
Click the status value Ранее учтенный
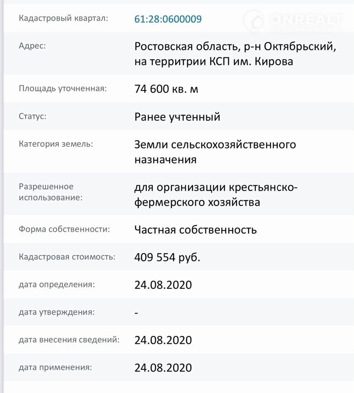coord(177,117)
